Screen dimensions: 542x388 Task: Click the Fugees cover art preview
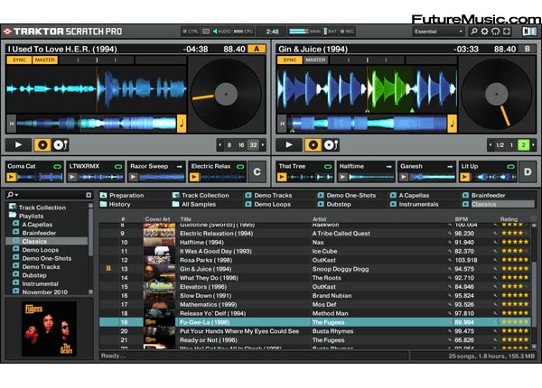pos(49,329)
